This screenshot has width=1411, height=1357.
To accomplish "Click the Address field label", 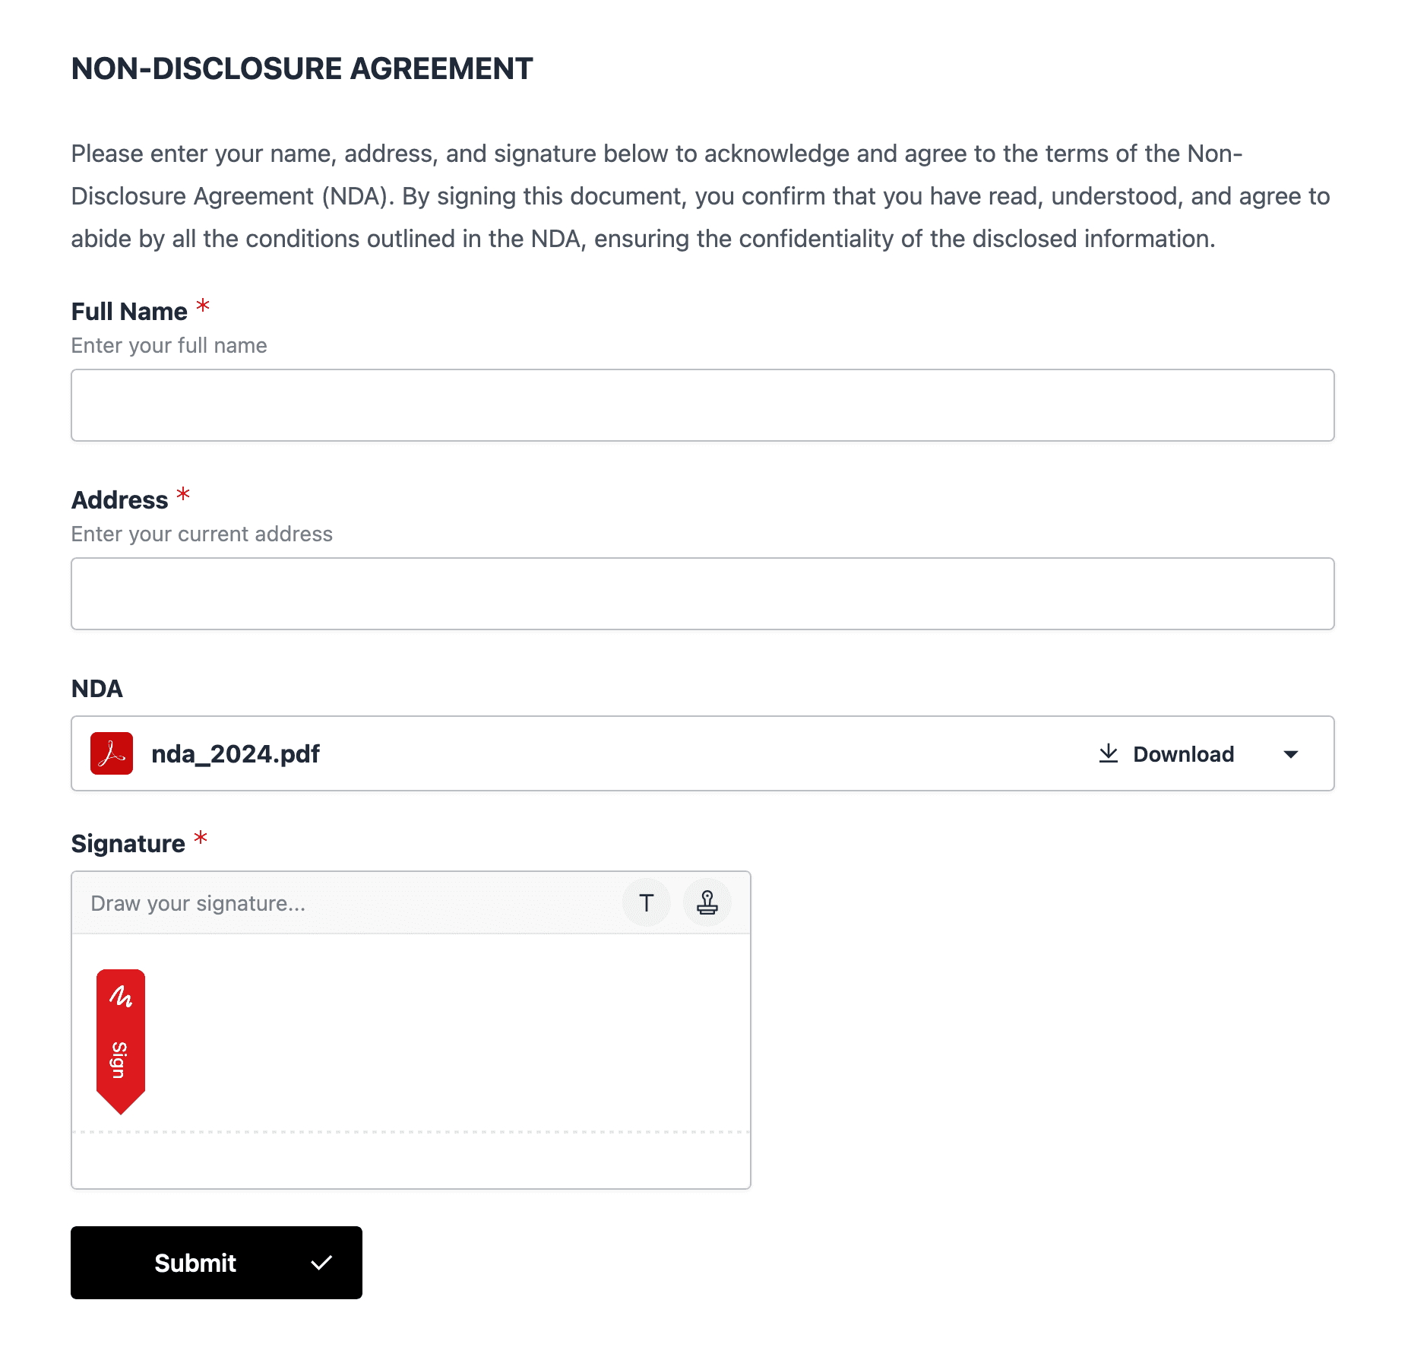I will click(x=120, y=500).
